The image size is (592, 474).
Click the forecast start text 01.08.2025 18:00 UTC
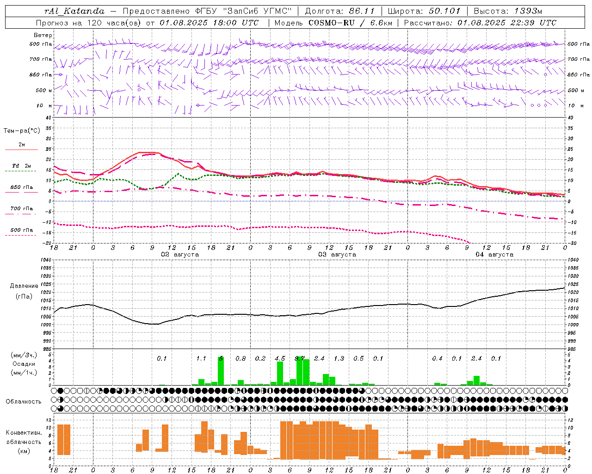(209, 23)
